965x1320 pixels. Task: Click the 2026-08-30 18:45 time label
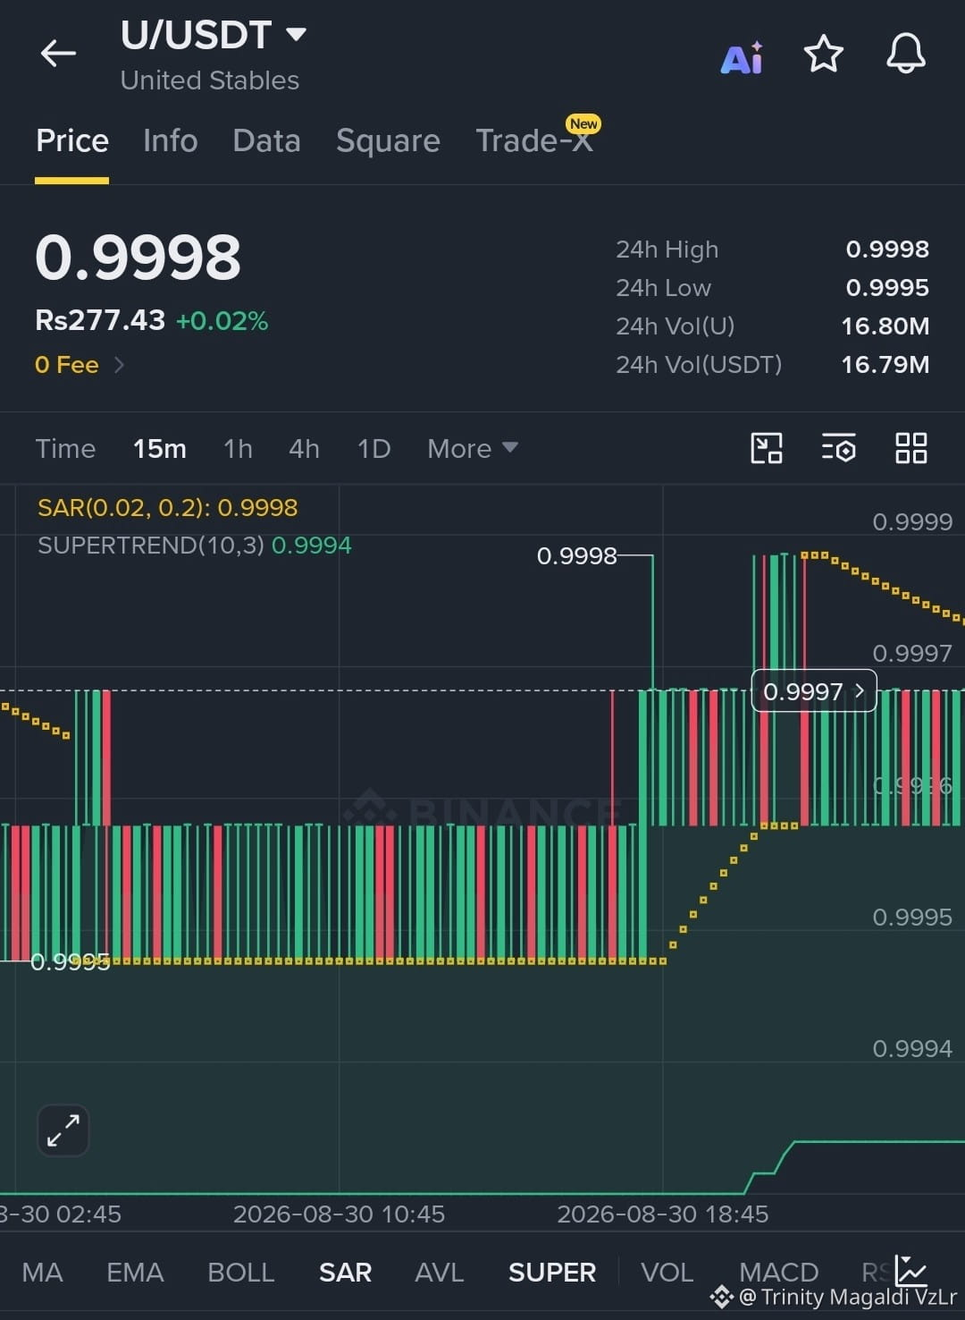[663, 1214]
